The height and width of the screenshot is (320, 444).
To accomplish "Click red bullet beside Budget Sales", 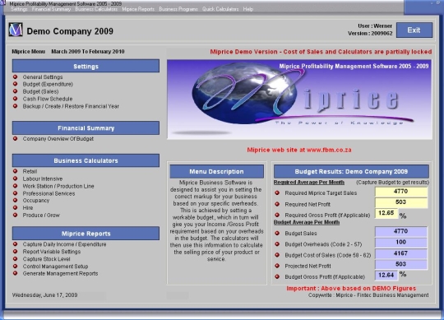I will click(x=277, y=233).
